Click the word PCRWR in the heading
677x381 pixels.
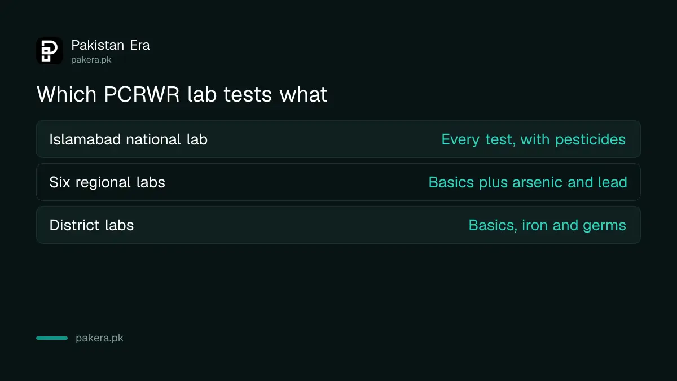(x=142, y=94)
